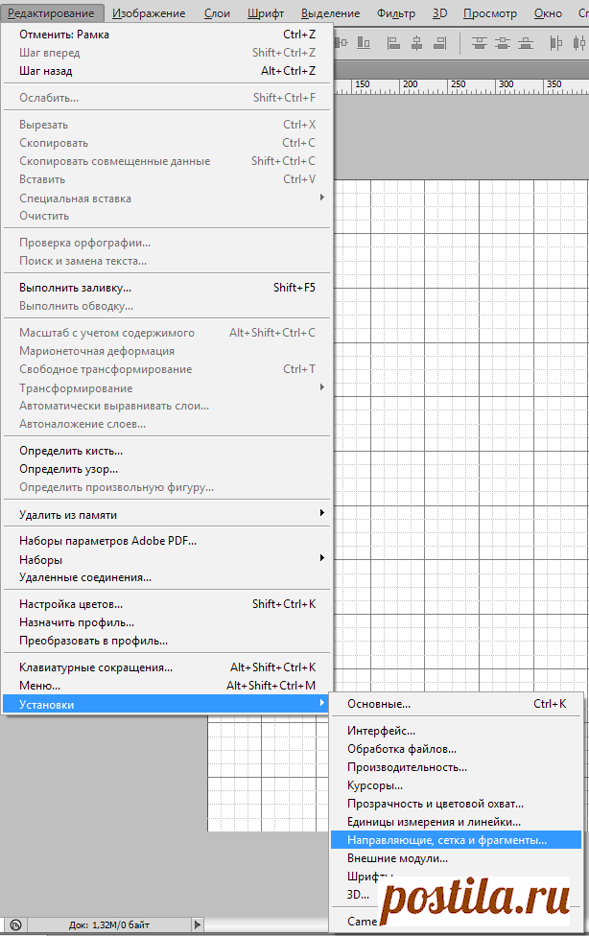The image size is (589, 936).
Task: Choose Направляющие, сетка и фрагменты… preference
Action: (456, 840)
